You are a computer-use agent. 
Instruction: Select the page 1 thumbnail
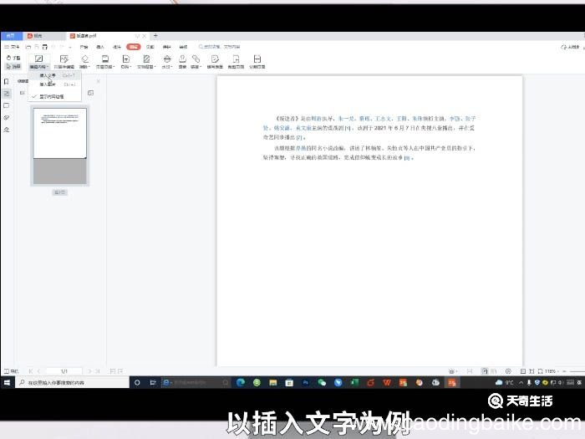pos(59,146)
